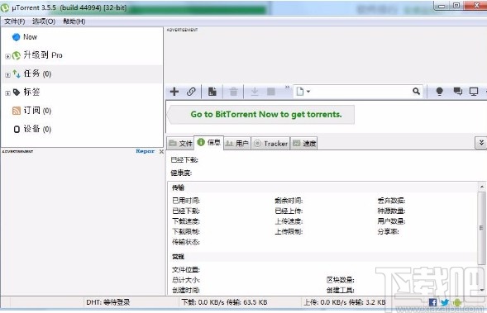Click the search magnifier icon
This screenshot has height=313, width=487.
(x=416, y=91)
